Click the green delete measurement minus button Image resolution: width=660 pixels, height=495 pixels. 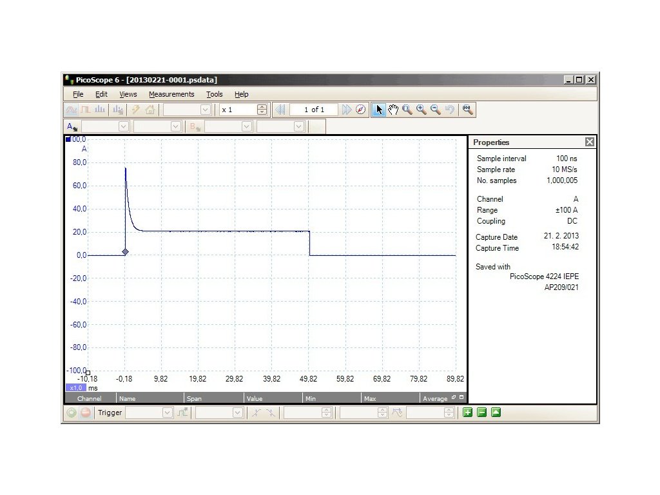481,412
